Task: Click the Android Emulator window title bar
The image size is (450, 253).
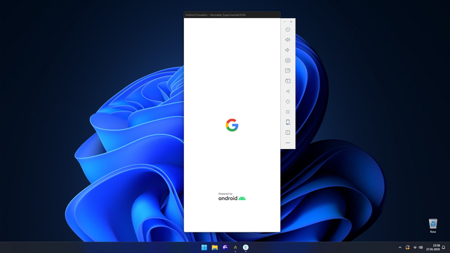Action: click(232, 15)
